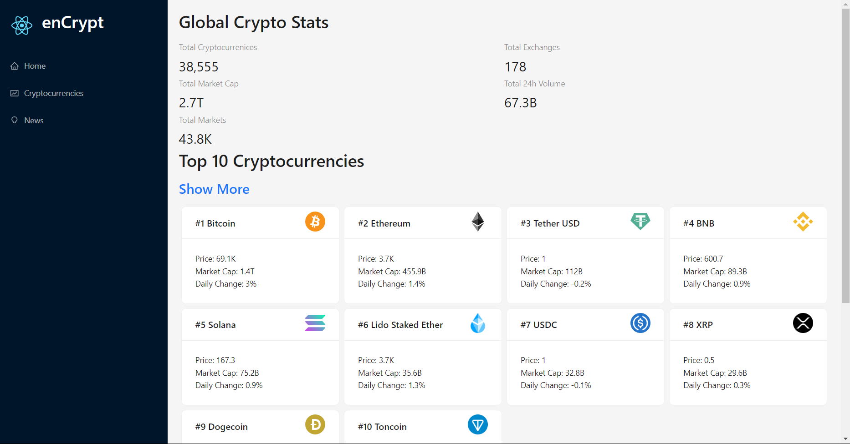
Task: Open the News sidebar item
Action: 34,121
